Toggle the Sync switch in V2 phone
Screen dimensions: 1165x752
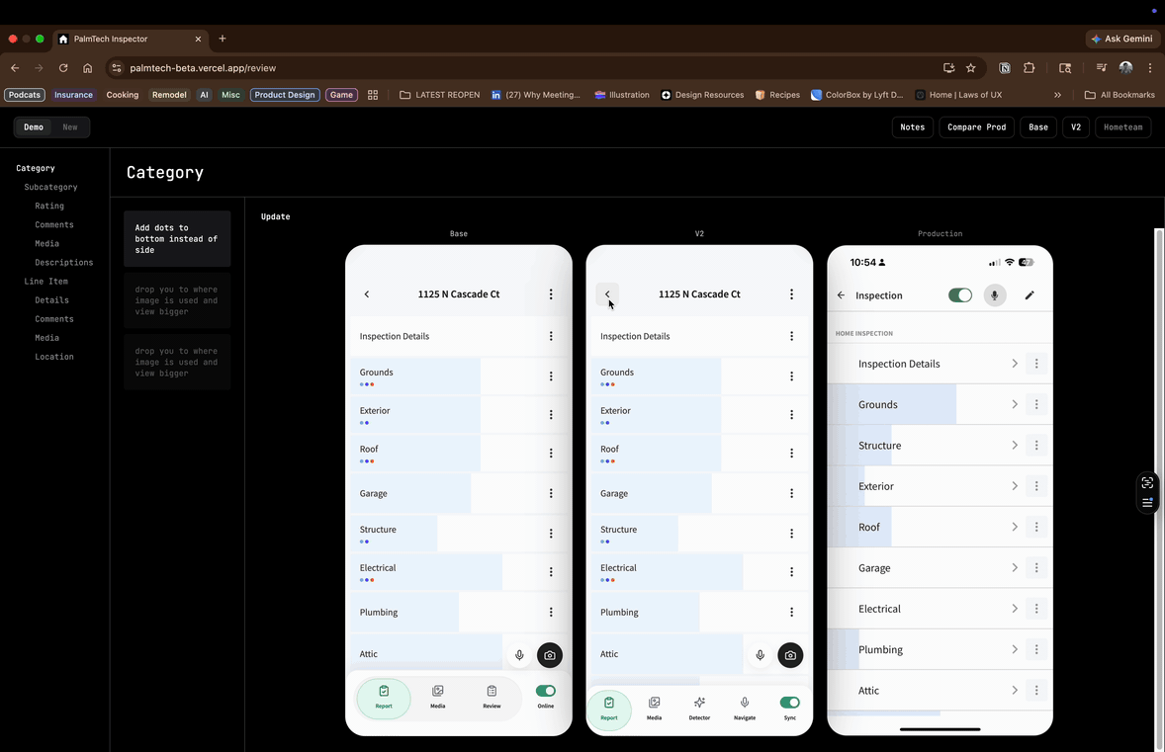coord(789,703)
